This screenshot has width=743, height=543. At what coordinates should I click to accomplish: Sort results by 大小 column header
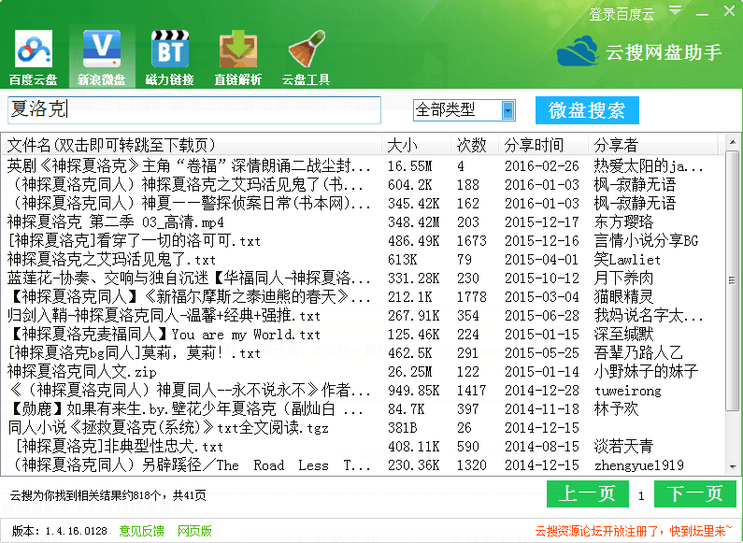[x=403, y=145]
